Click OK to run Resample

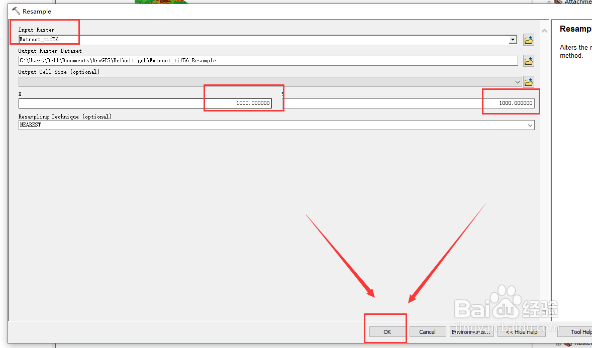[x=387, y=332]
